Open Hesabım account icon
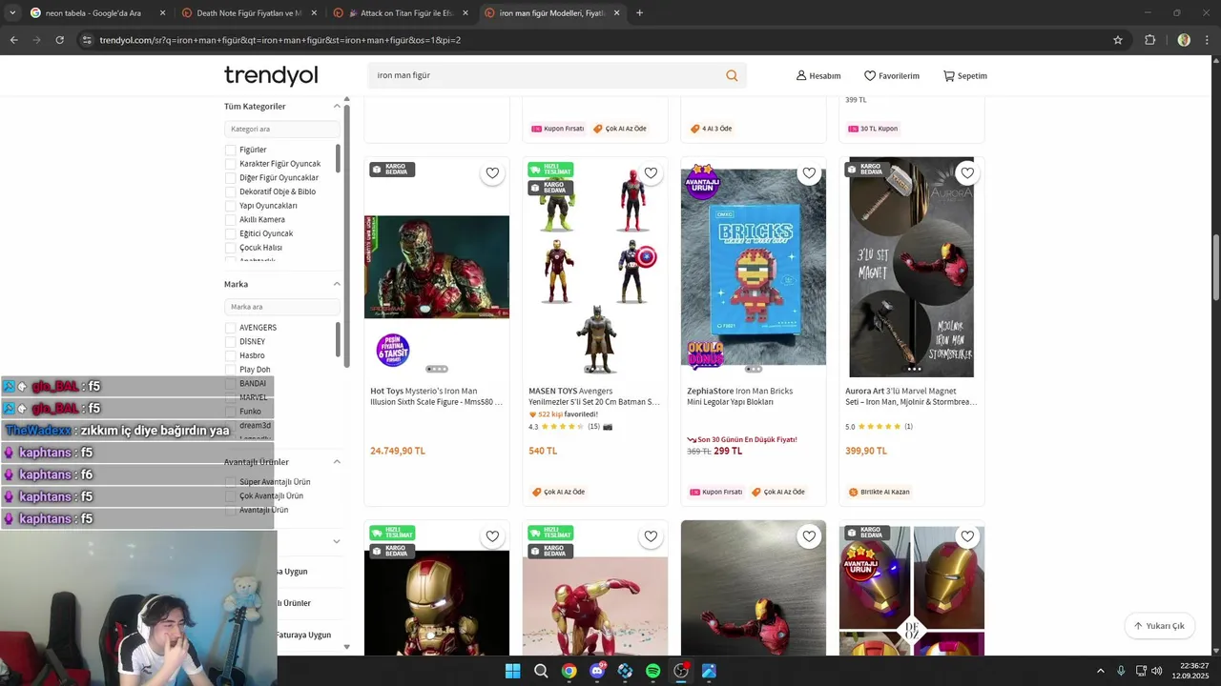1221x686 pixels. point(818,75)
